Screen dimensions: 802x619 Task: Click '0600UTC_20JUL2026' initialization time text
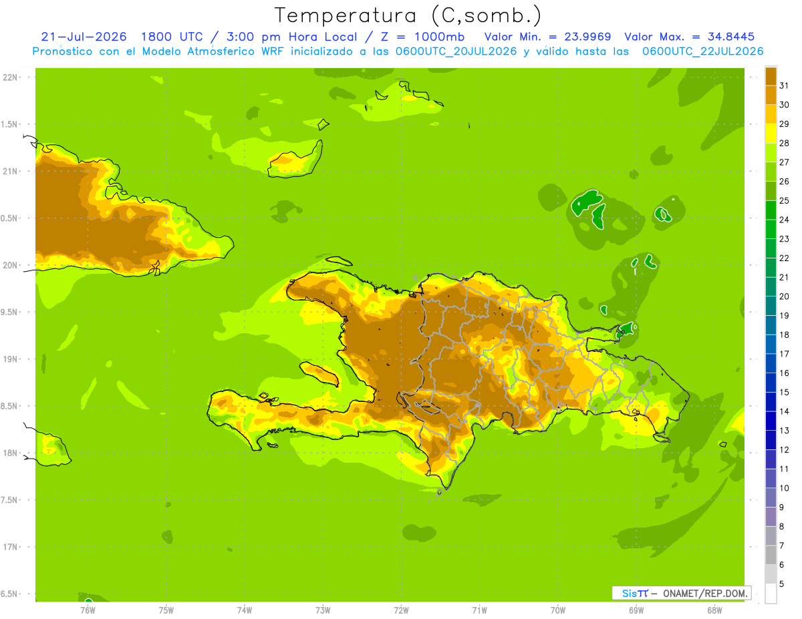pyautogui.click(x=455, y=51)
